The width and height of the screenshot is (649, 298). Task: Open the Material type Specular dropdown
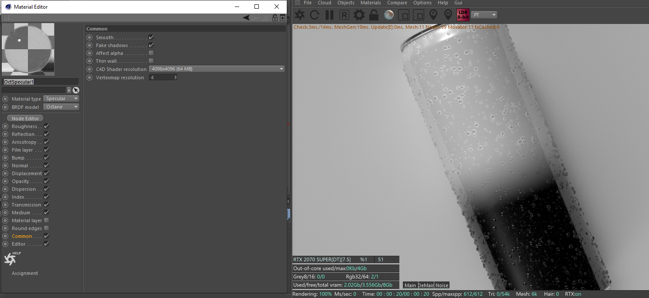click(x=61, y=99)
